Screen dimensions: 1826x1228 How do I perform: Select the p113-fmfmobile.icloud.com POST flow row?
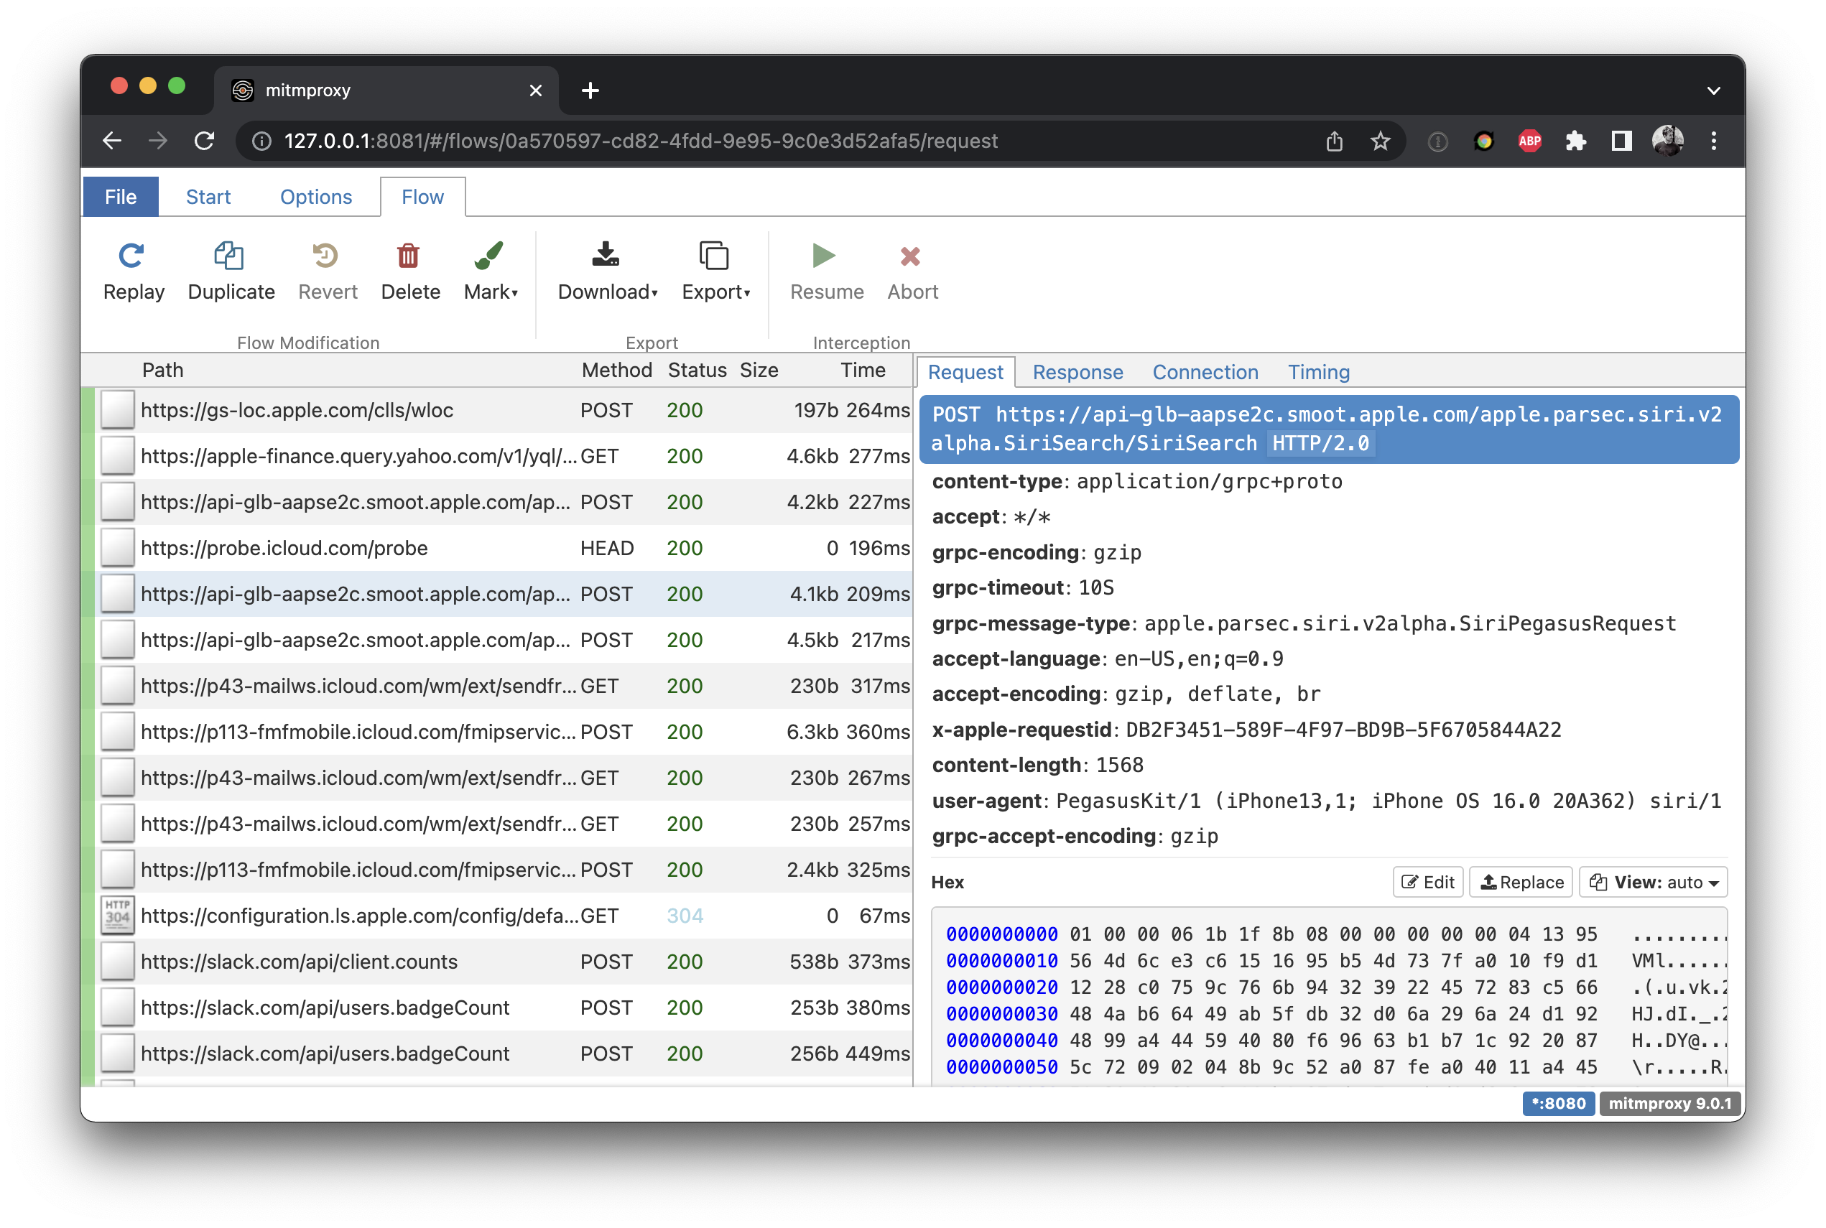tap(384, 732)
